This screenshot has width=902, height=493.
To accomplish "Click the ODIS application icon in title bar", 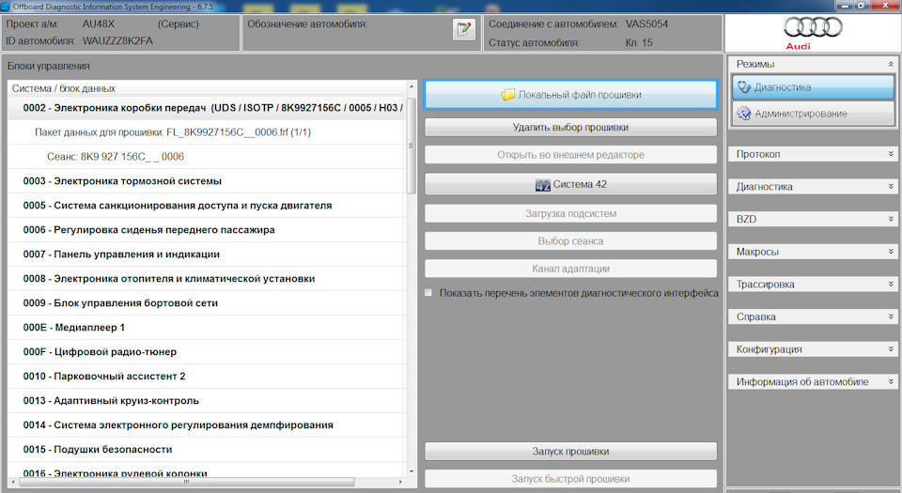I will (6, 7).
